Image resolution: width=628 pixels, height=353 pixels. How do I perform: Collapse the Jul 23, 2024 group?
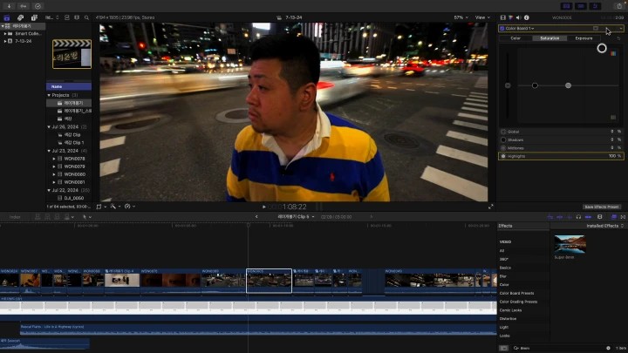click(x=49, y=151)
